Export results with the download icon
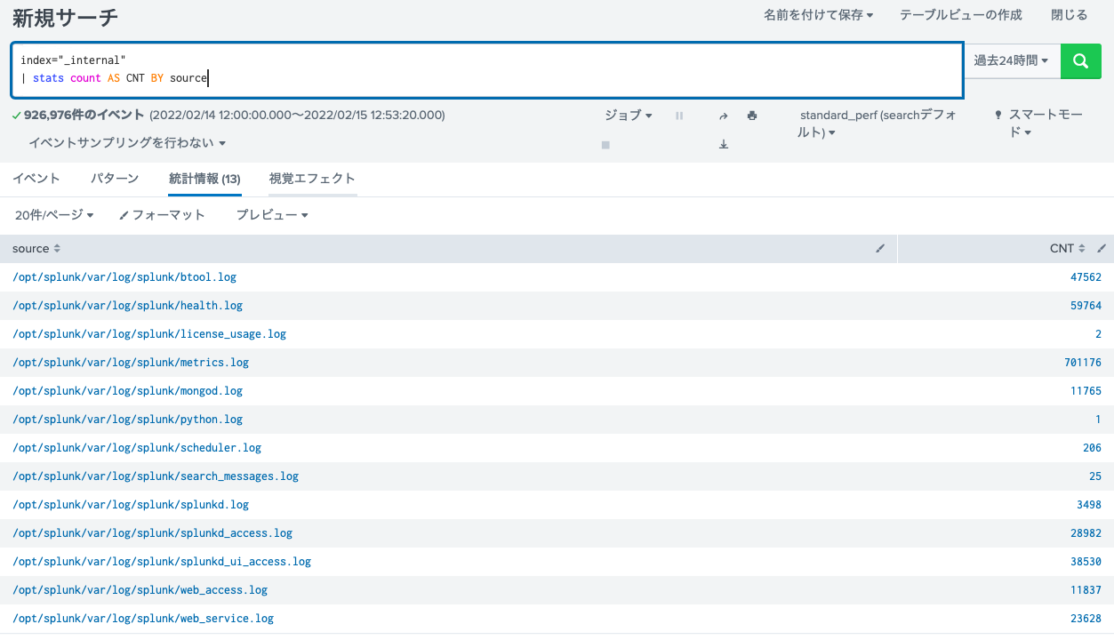This screenshot has width=1114, height=640. pyautogui.click(x=723, y=144)
